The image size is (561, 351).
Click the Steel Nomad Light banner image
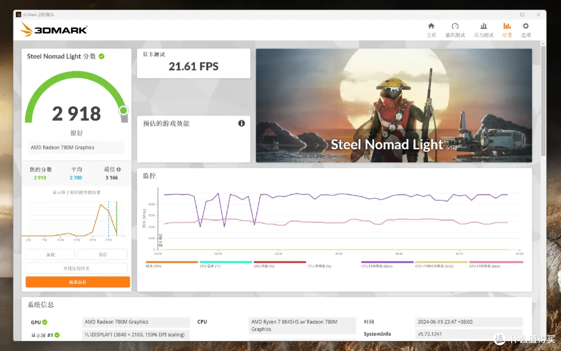click(x=394, y=106)
